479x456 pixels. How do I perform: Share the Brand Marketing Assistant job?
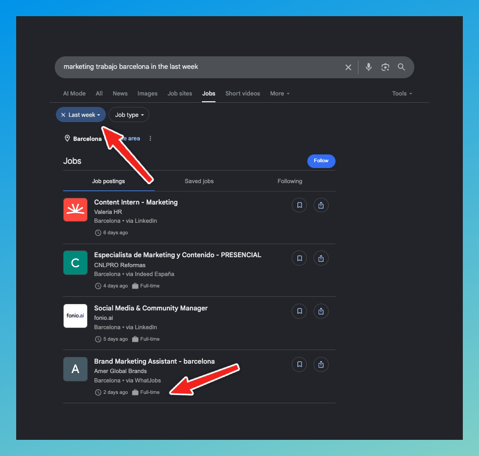[x=321, y=364]
